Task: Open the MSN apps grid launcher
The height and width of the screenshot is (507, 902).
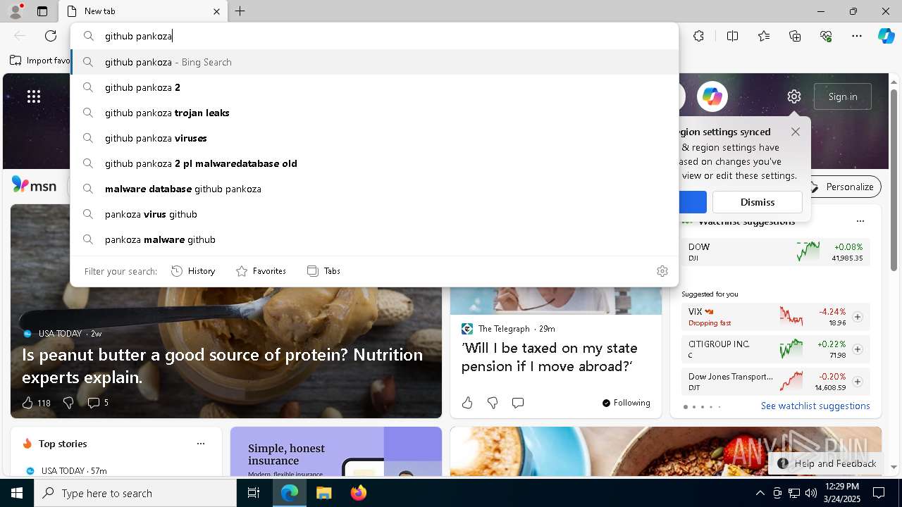Action: click(34, 96)
